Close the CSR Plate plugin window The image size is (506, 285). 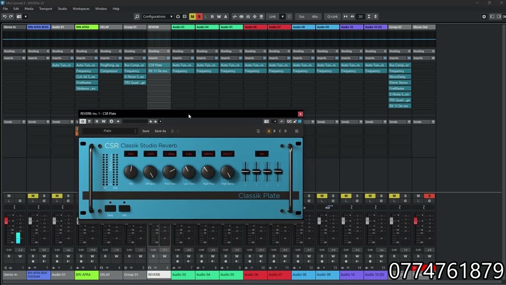tap(300, 114)
